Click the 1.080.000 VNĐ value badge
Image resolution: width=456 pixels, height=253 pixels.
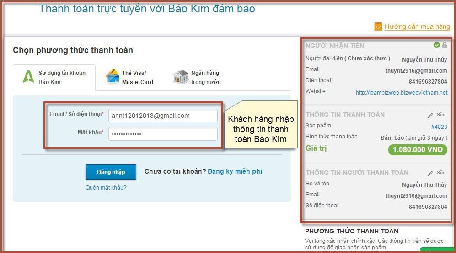tap(418, 150)
